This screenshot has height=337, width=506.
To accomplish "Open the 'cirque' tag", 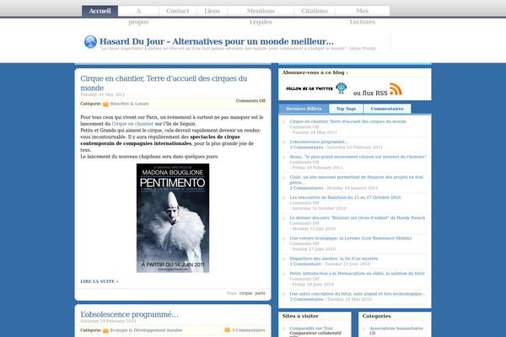I will pos(246,293).
